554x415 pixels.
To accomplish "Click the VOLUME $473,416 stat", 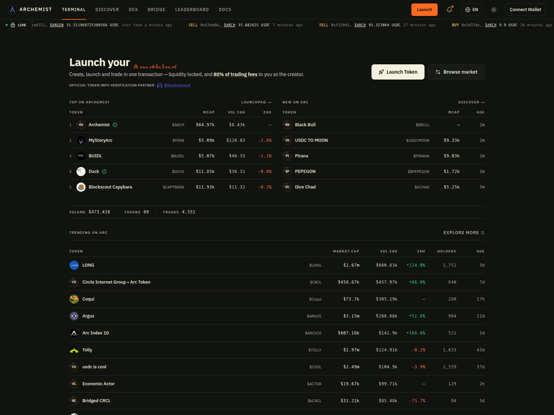I will (x=90, y=212).
